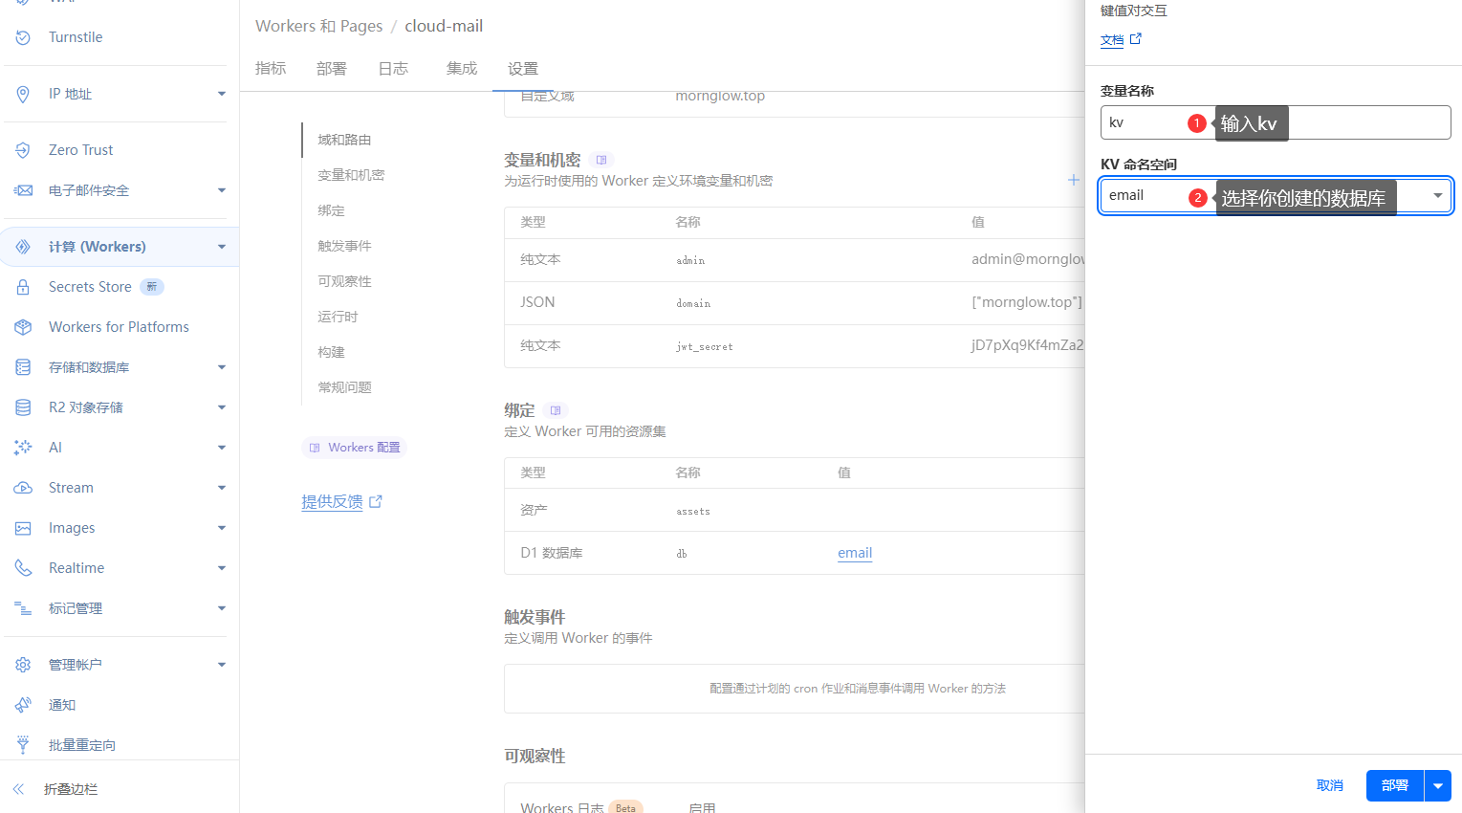The height and width of the screenshot is (813, 1462).
Task: Click the Secrets Store lock icon
Action: tap(23, 287)
